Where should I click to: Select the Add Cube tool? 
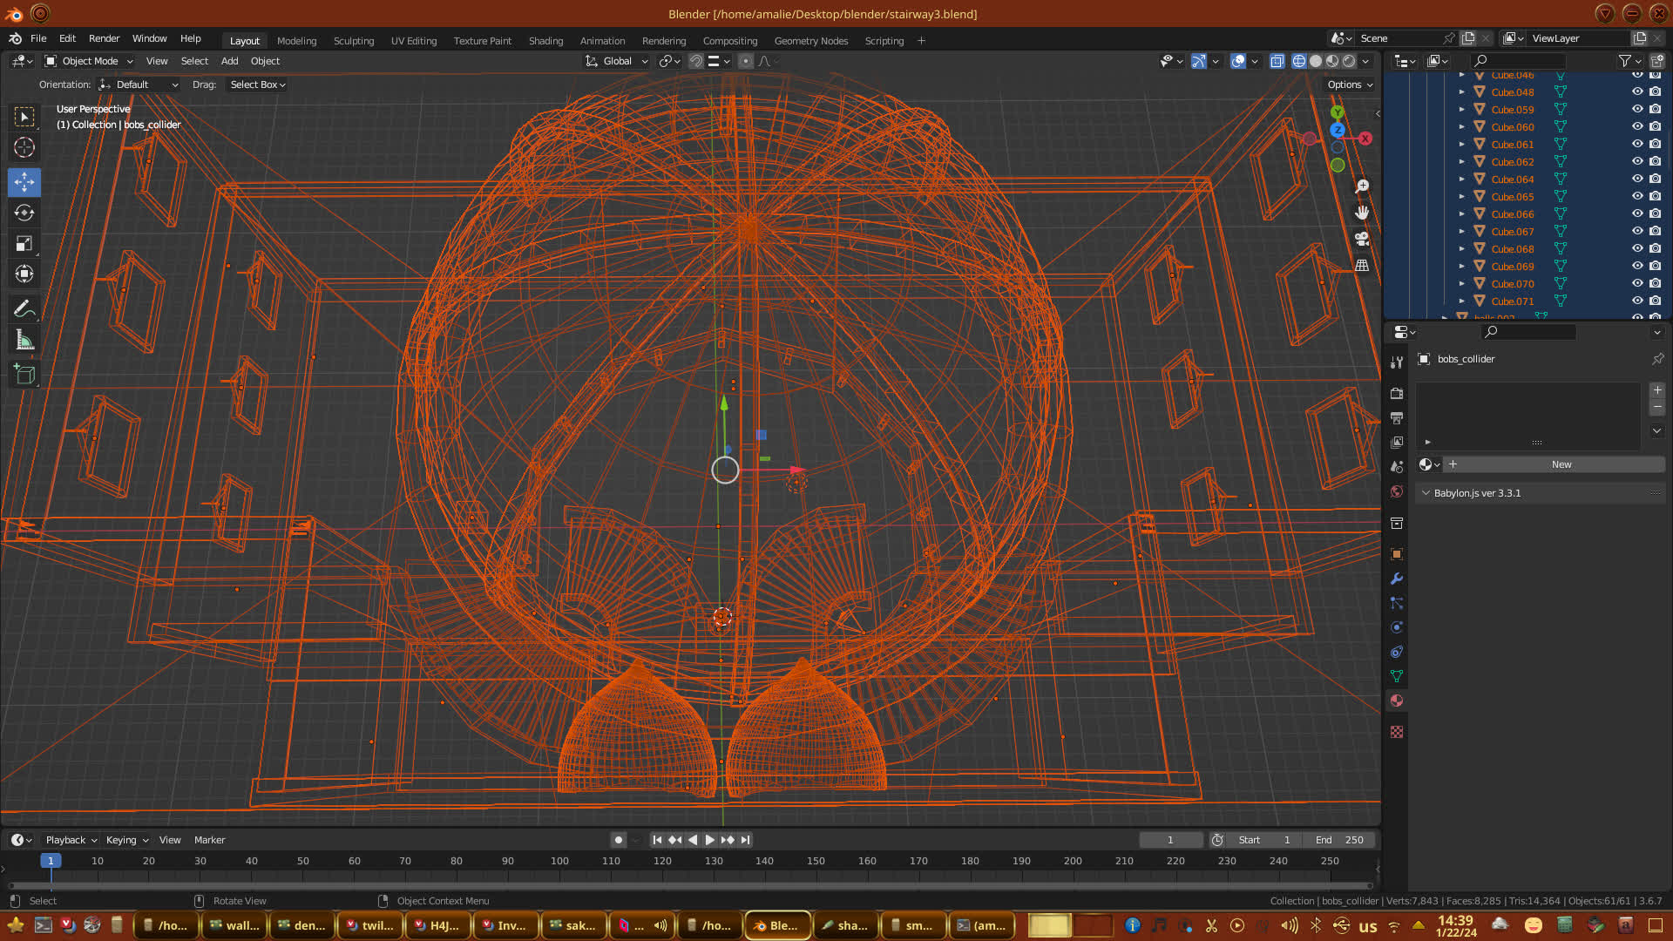pos(24,375)
